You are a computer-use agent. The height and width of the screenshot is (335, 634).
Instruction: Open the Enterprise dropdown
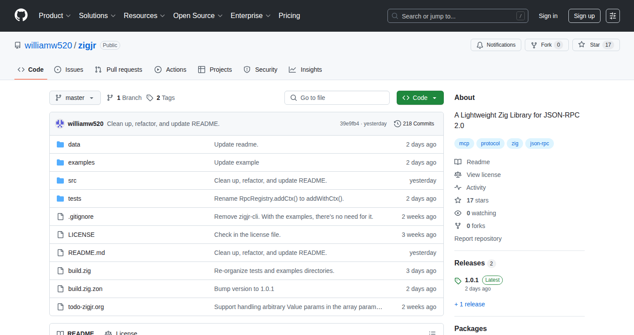click(x=251, y=16)
